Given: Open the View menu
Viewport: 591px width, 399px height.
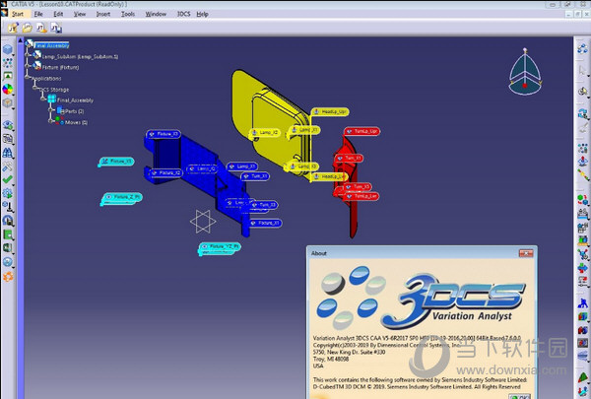Looking at the screenshot, I should [x=80, y=14].
